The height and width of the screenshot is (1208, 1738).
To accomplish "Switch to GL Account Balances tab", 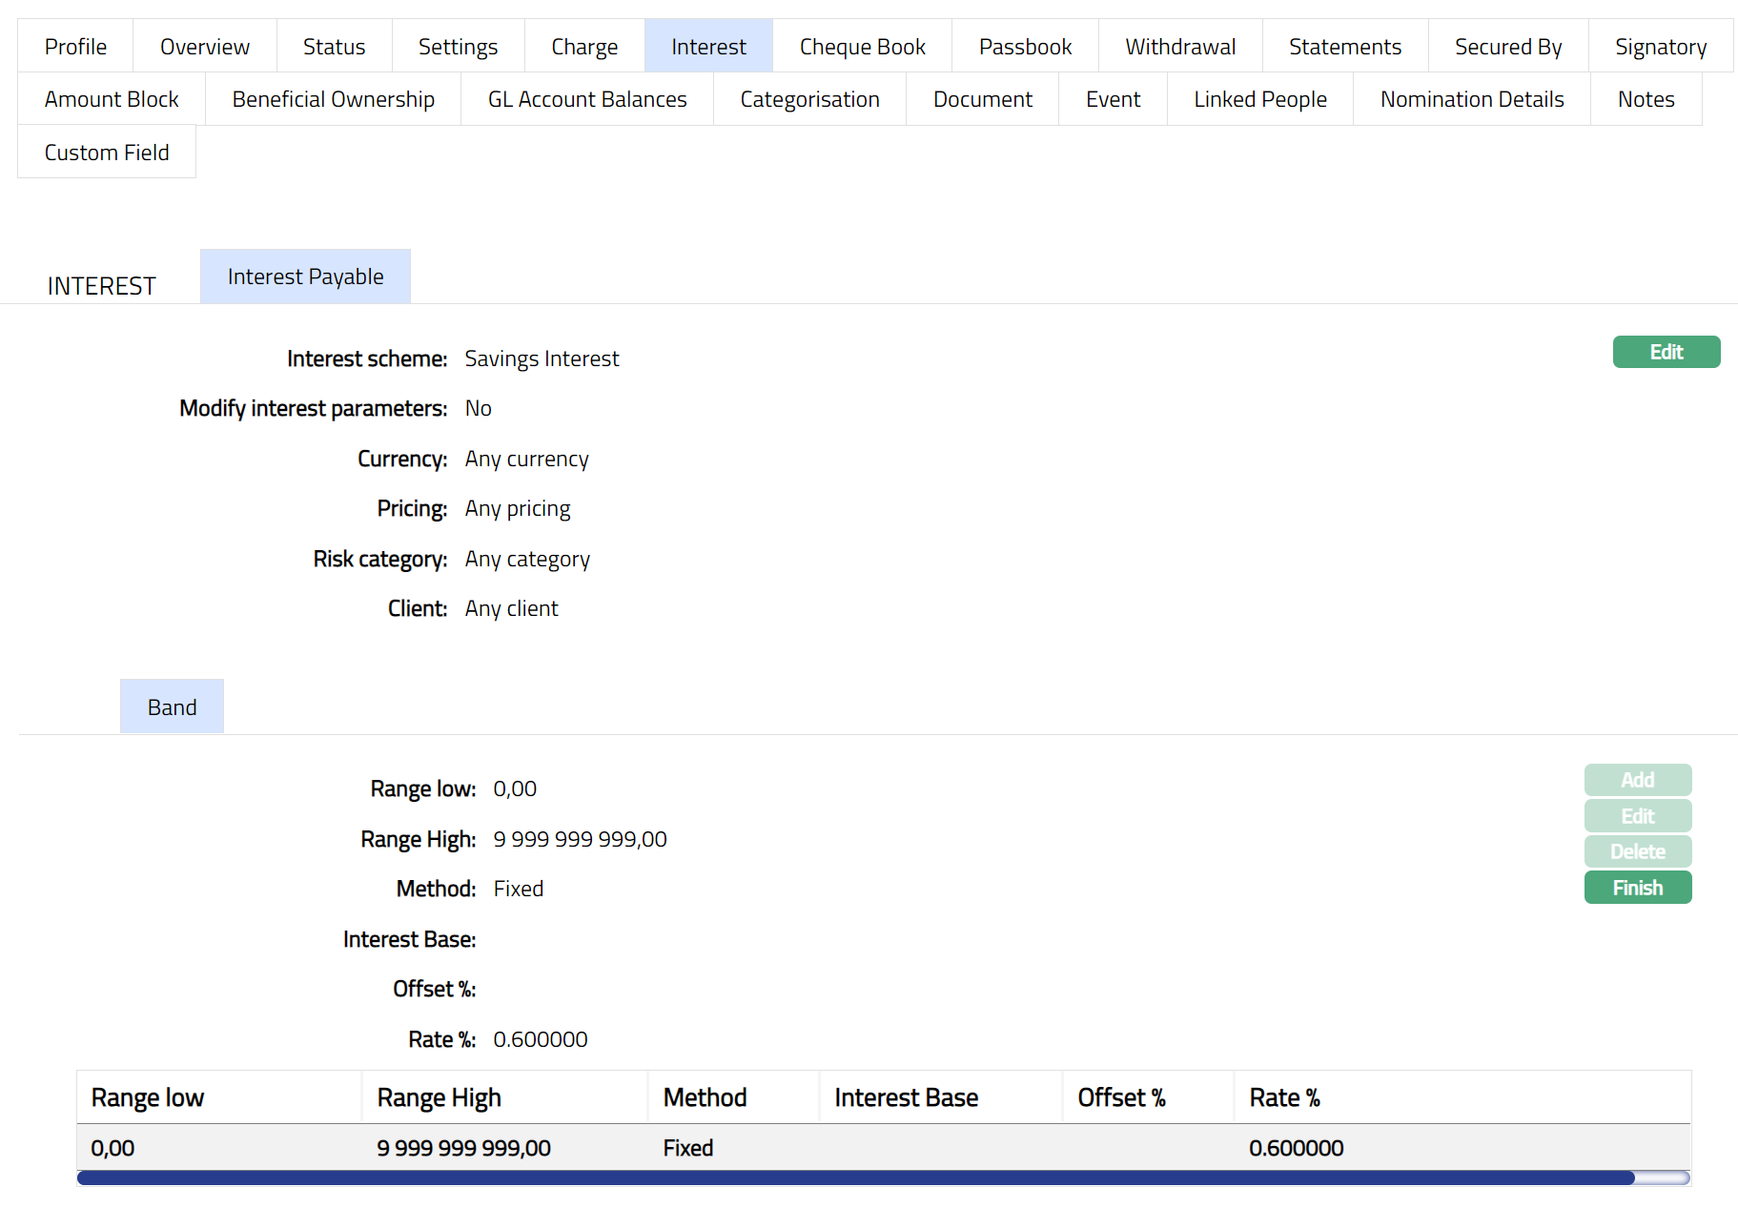I will 586,99.
